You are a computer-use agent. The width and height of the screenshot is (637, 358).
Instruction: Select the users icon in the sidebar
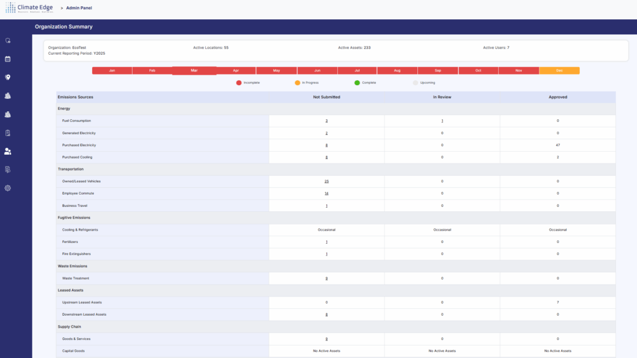7,150
